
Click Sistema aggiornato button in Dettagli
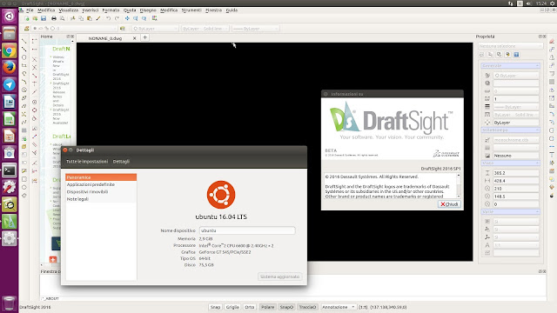pyautogui.click(x=279, y=276)
